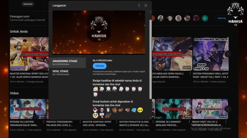Open options menu for Episode 54 video
The image size is (247, 138).
coord(44,122)
